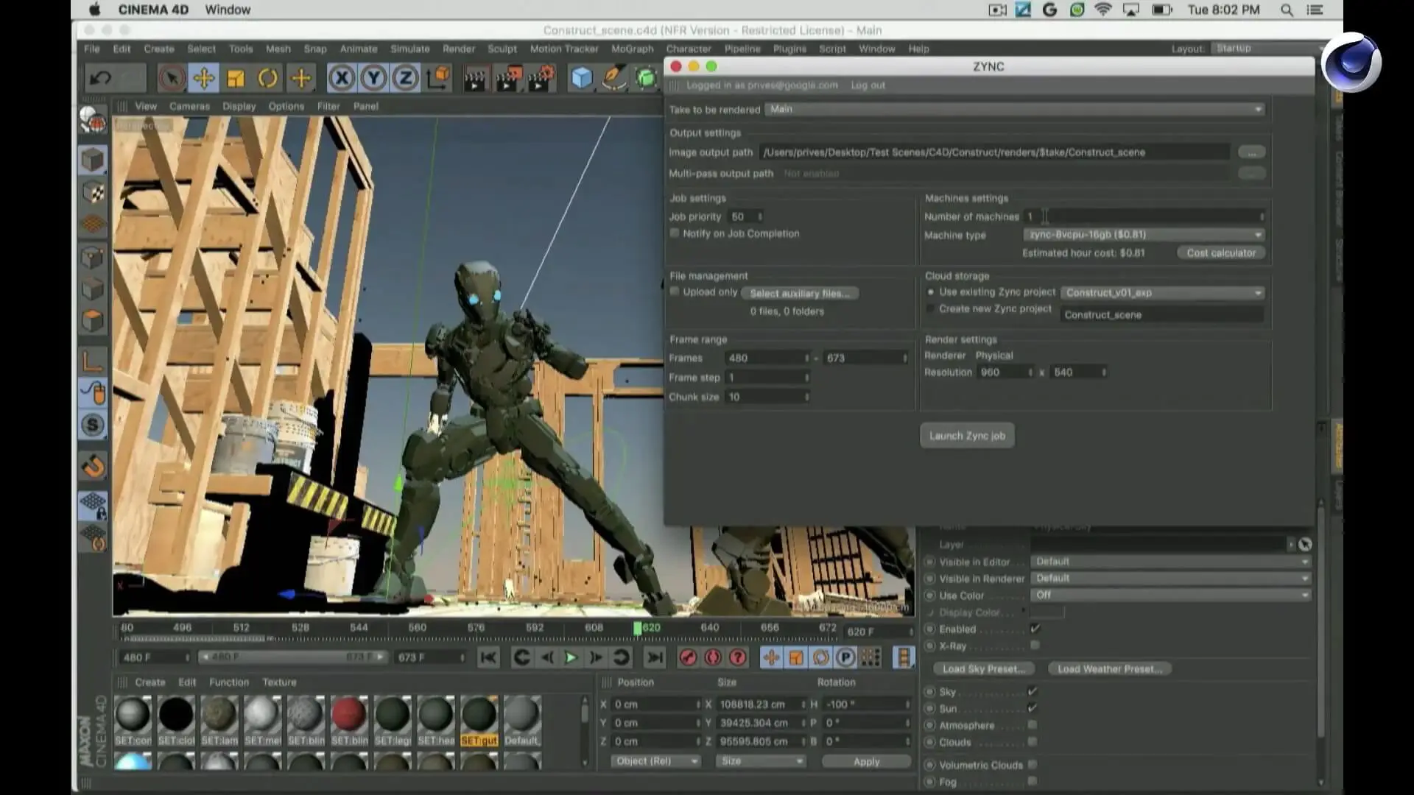
Task: Select Texture mode checkerboard icon
Action: (93, 192)
